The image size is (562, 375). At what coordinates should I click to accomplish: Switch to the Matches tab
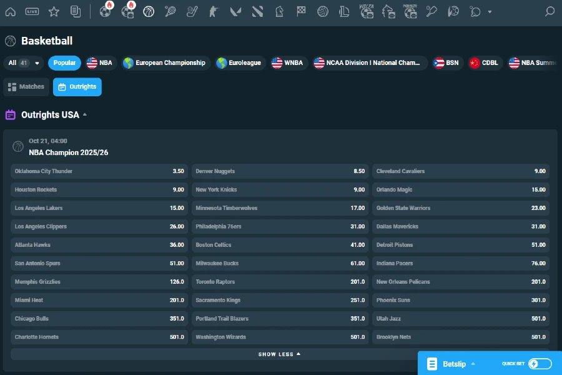point(26,87)
